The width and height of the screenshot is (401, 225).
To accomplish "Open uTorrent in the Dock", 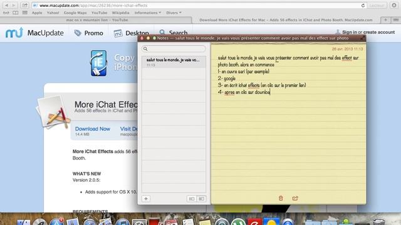I will pos(238,222).
